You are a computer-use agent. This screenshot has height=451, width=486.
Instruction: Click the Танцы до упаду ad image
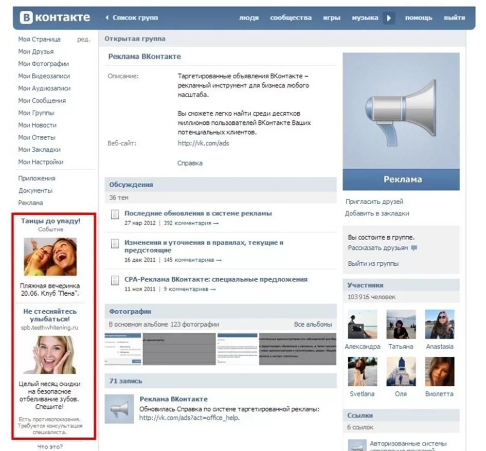point(50,257)
